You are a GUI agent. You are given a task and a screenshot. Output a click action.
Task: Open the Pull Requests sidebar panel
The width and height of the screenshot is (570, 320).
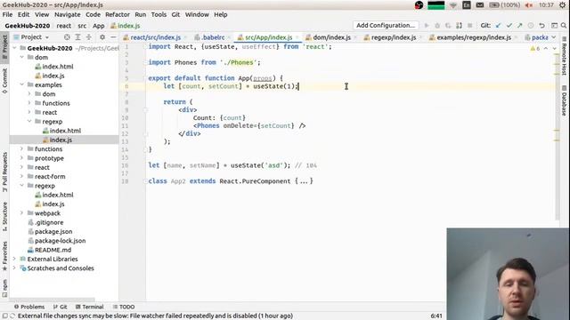(x=4, y=172)
